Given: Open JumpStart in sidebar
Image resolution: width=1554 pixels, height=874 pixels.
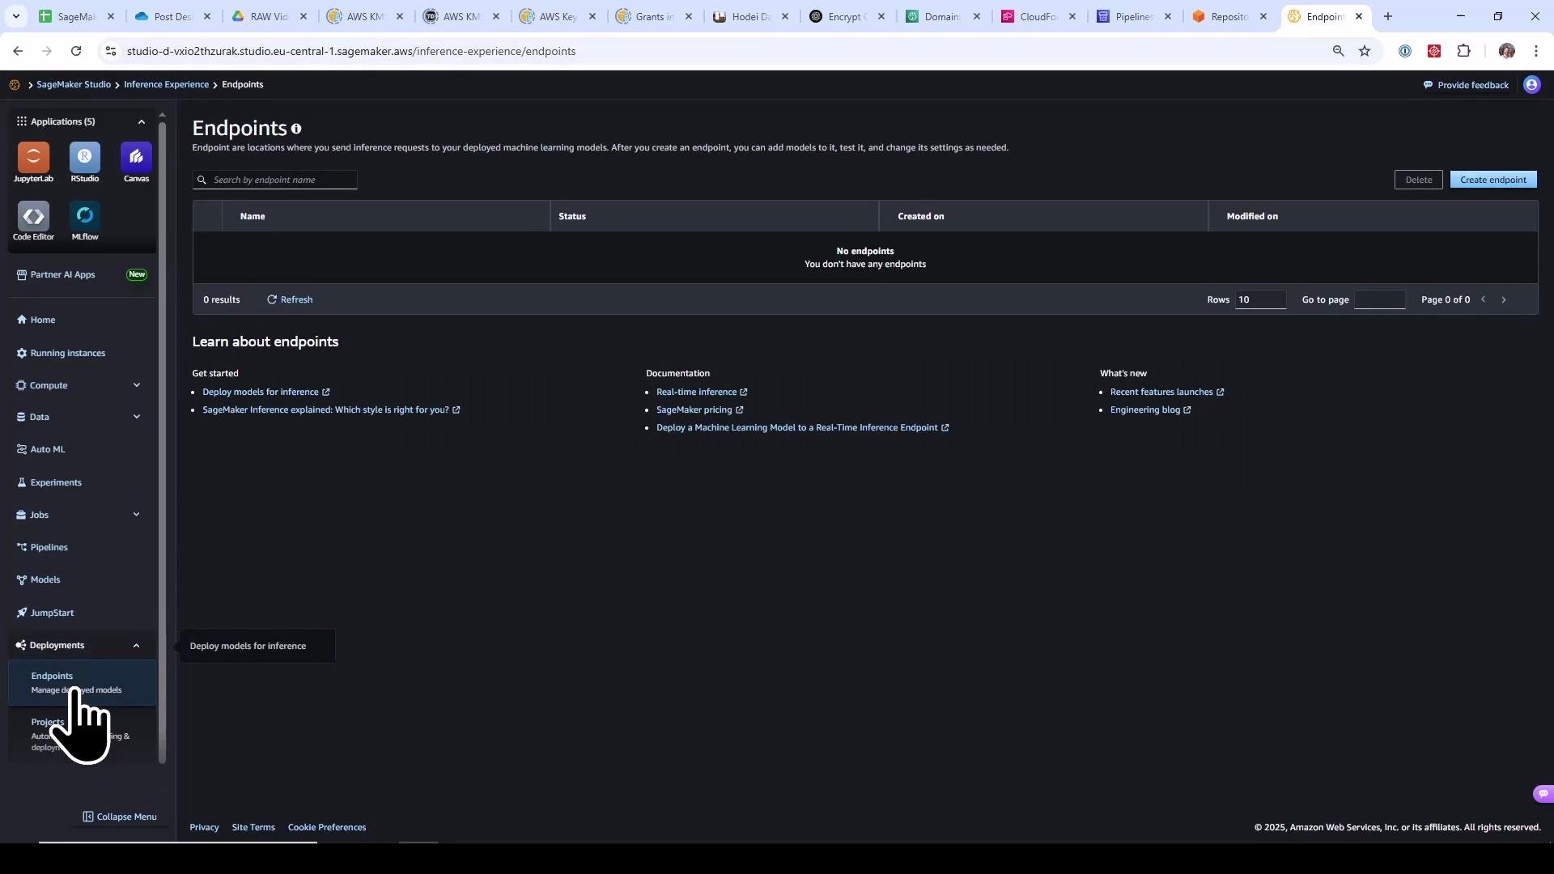Looking at the screenshot, I should click(45, 613).
